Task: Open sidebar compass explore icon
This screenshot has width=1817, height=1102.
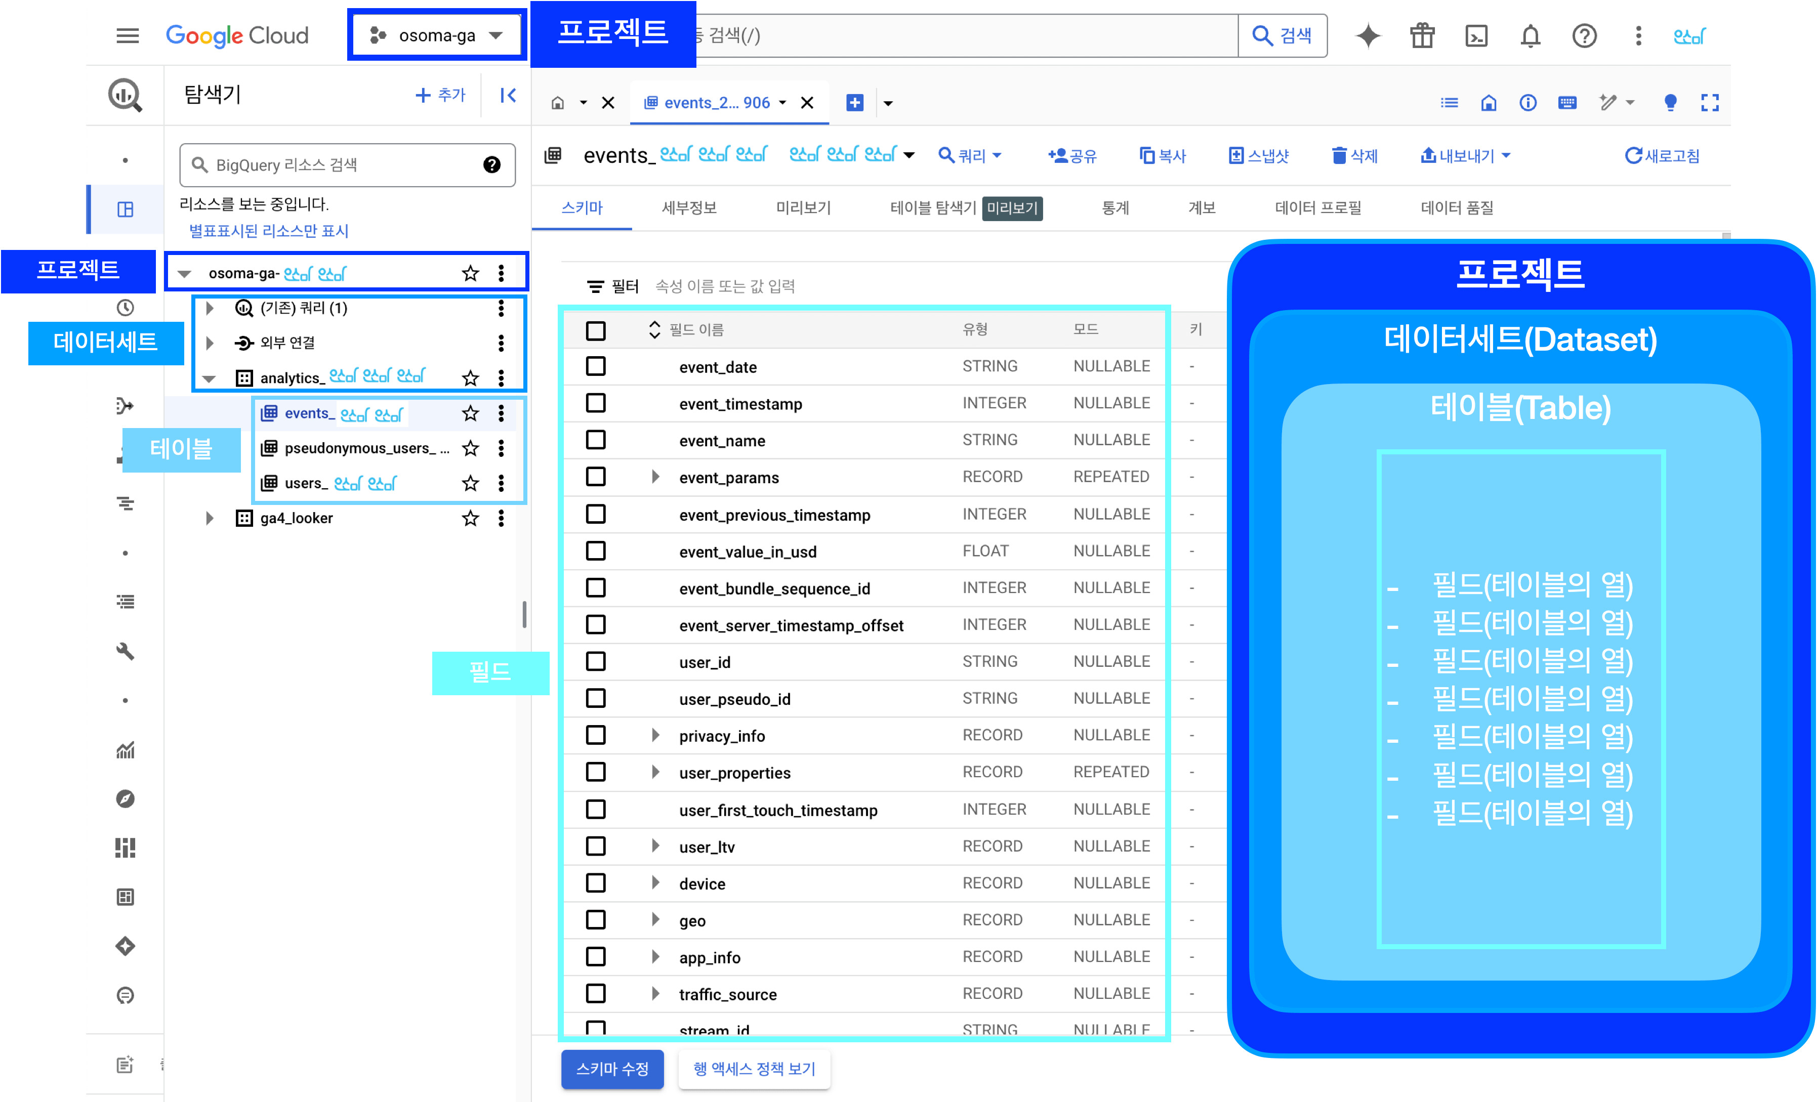Action: [126, 798]
